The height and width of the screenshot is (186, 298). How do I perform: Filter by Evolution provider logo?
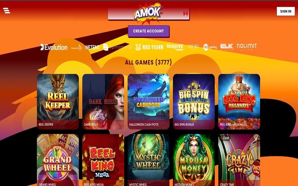54,47
